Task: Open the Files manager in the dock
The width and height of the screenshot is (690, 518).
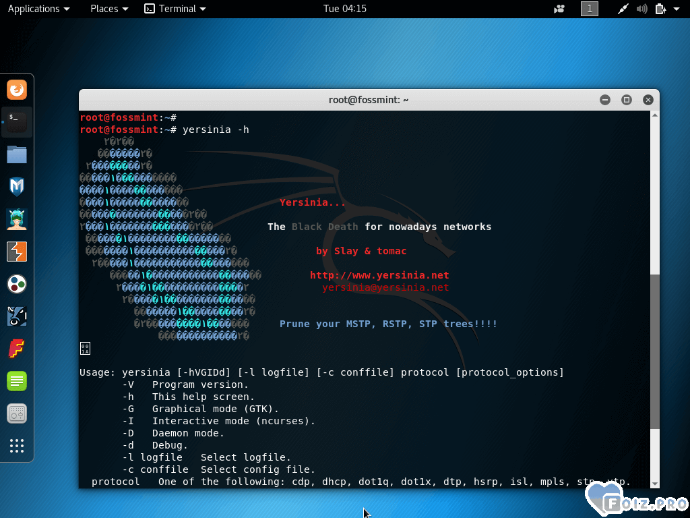Action: (17, 154)
